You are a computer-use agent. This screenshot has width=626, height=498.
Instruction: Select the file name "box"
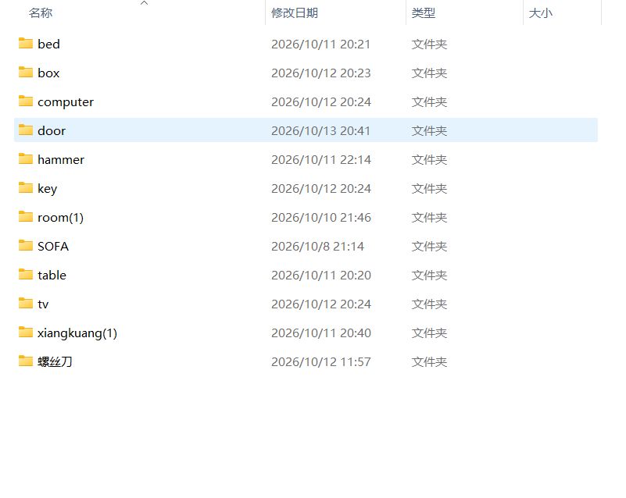(48, 73)
